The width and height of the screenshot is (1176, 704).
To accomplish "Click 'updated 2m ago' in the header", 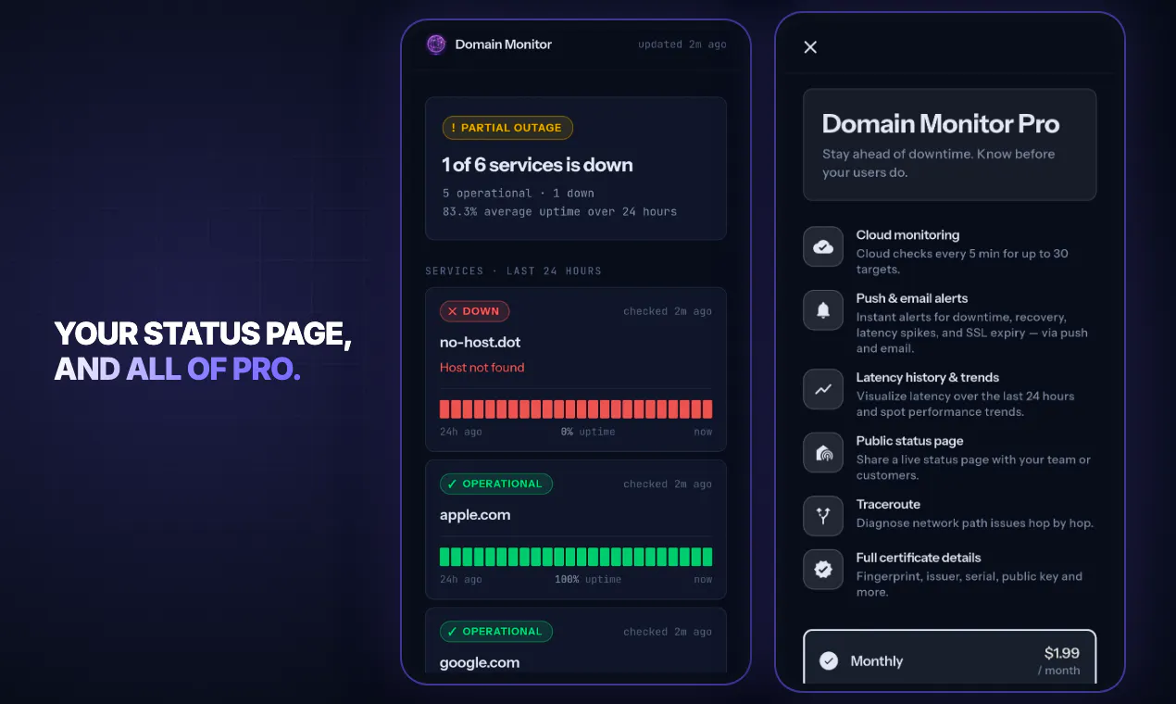I will pos(682,44).
